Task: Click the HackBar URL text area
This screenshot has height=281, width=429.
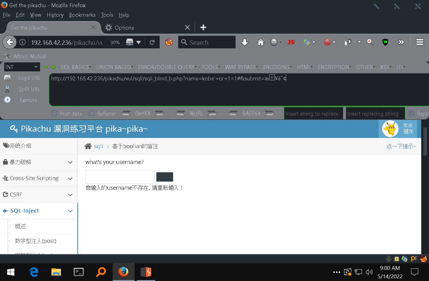Action: pos(239,90)
